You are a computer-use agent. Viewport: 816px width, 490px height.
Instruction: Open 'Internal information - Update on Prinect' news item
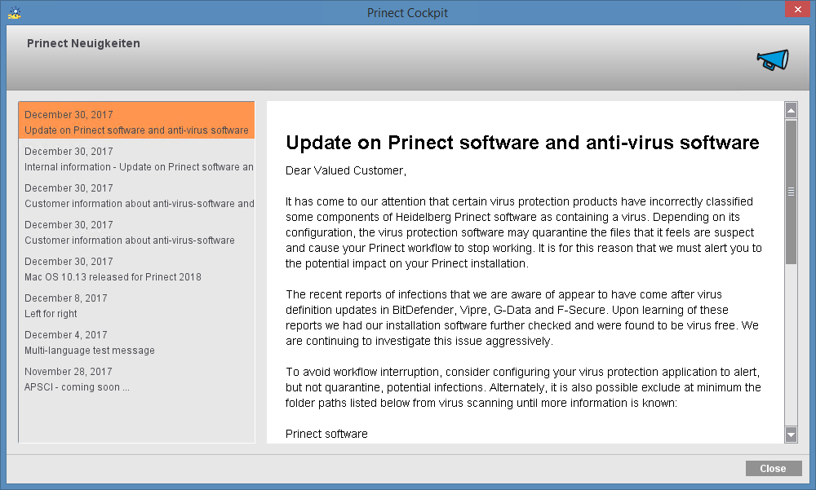(x=136, y=159)
